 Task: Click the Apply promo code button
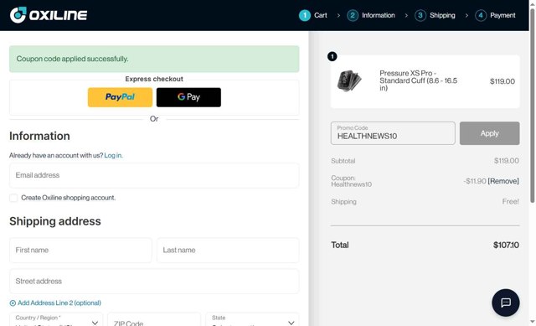tap(489, 133)
